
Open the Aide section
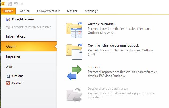(x=10, y=67)
